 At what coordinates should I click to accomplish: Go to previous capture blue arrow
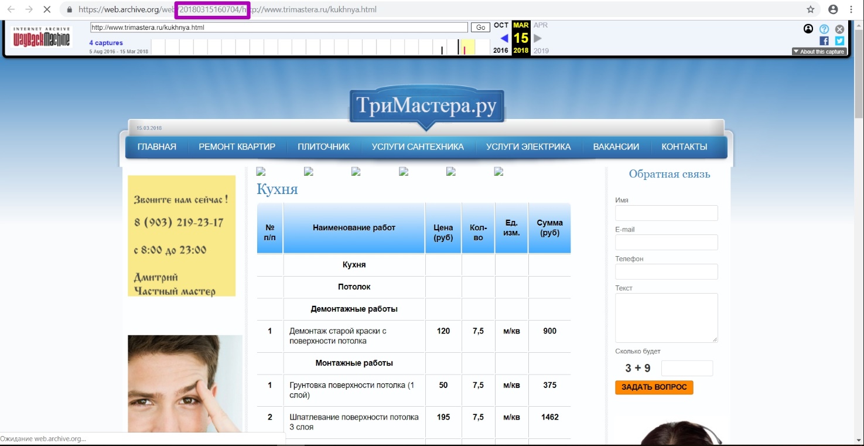tap(504, 38)
